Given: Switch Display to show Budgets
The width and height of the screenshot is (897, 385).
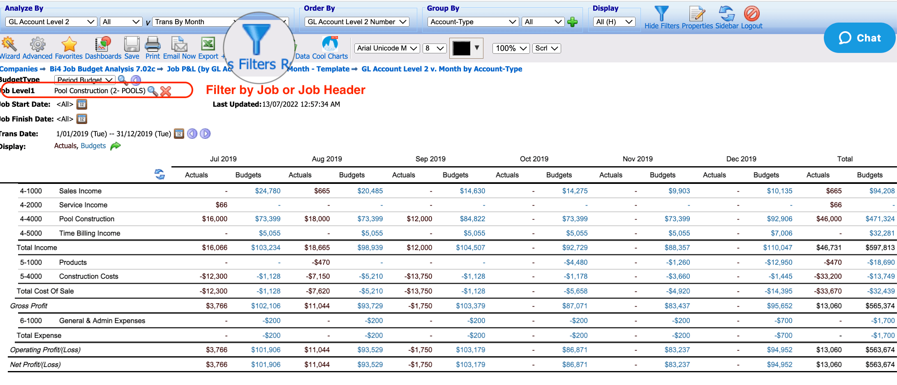Looking at the screenshot, I should (93, 146).
